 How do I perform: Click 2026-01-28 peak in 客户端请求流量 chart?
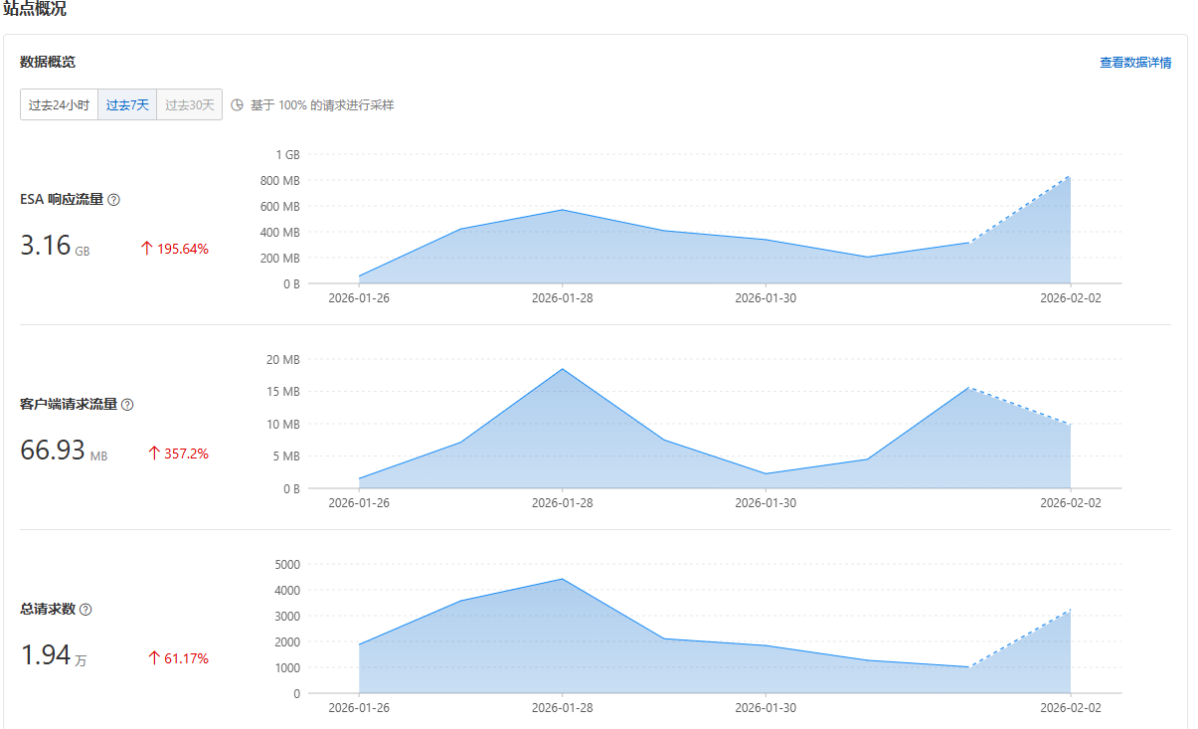coord(563,369)
